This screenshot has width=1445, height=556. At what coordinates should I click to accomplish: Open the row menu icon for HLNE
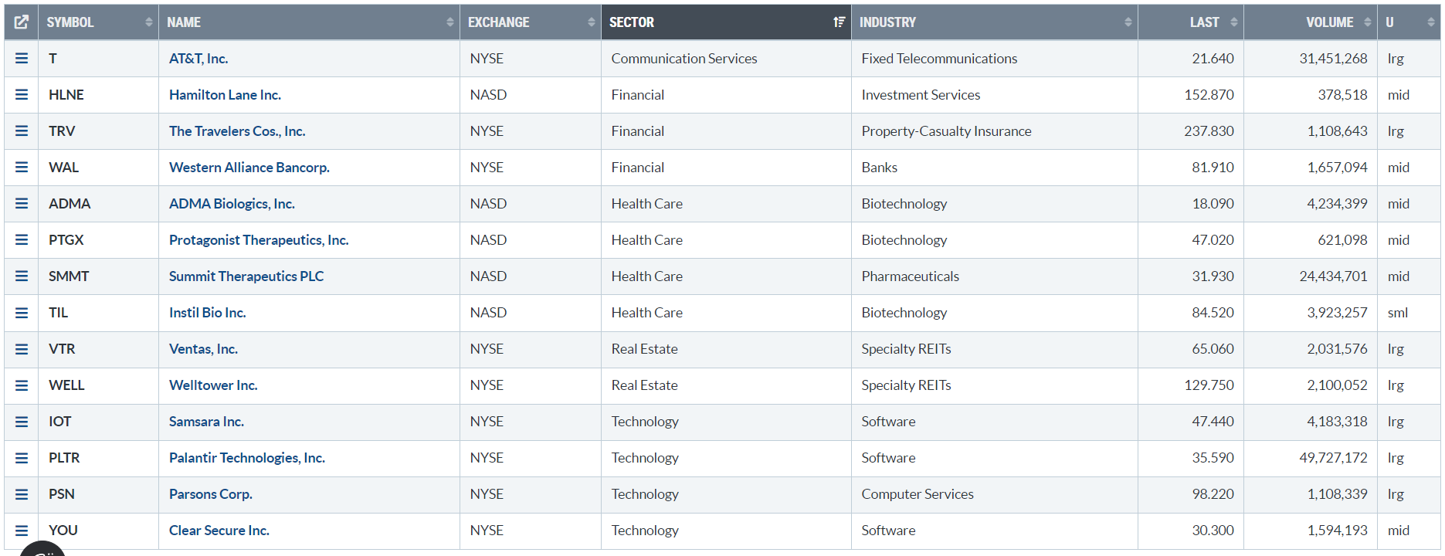click(22, 95)
